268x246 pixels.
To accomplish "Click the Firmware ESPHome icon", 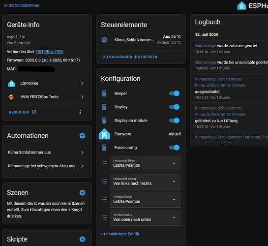I will 104,134.
